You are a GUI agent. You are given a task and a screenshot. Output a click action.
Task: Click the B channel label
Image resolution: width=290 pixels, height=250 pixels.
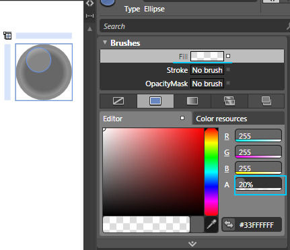(x=227, y=168)
